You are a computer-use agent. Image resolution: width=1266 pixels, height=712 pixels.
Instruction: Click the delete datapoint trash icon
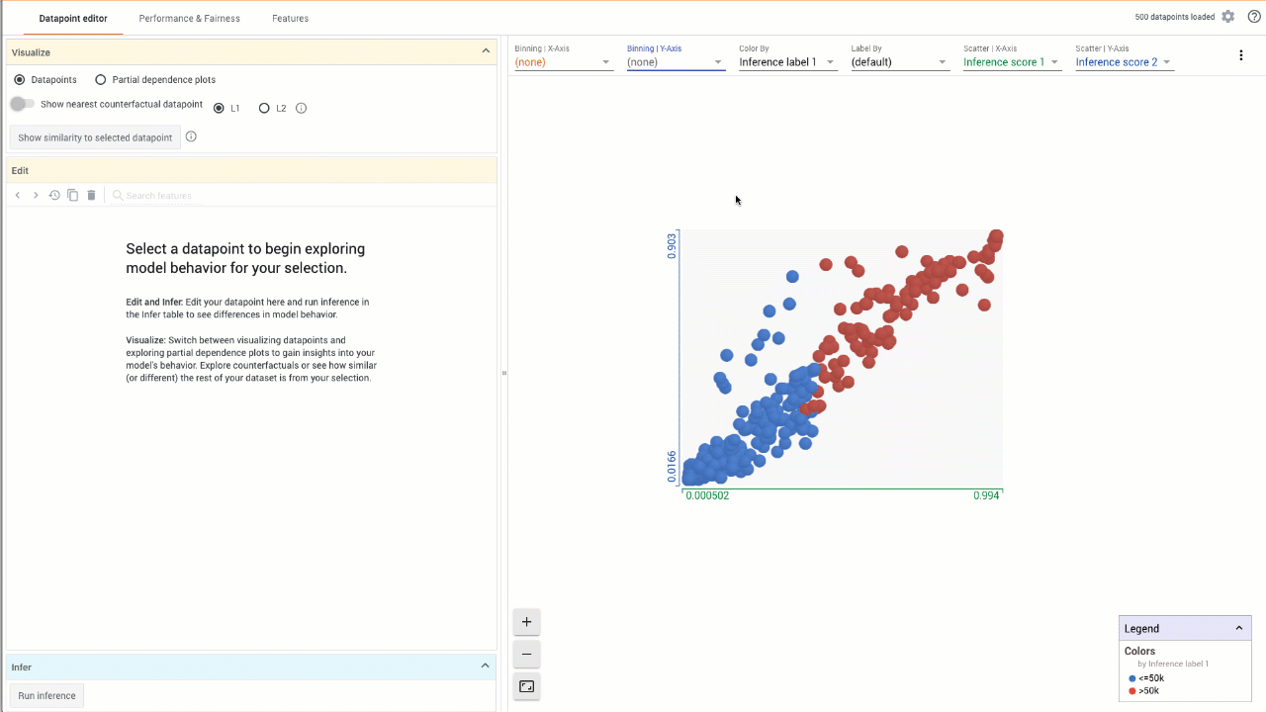point(91,196)
